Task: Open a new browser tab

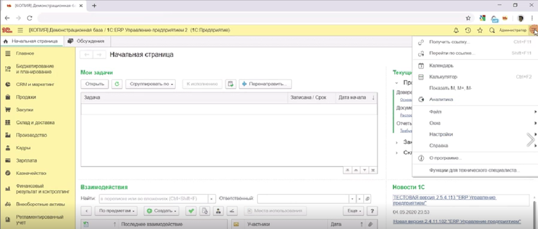Action: [94, 6]
